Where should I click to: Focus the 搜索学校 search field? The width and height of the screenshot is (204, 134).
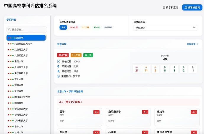pyautogui.click(x=27, y=30)
